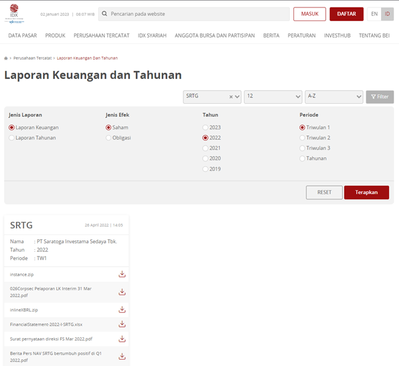399x366 pixels.
Task: Click the RESET button
Action: [324, 192]
